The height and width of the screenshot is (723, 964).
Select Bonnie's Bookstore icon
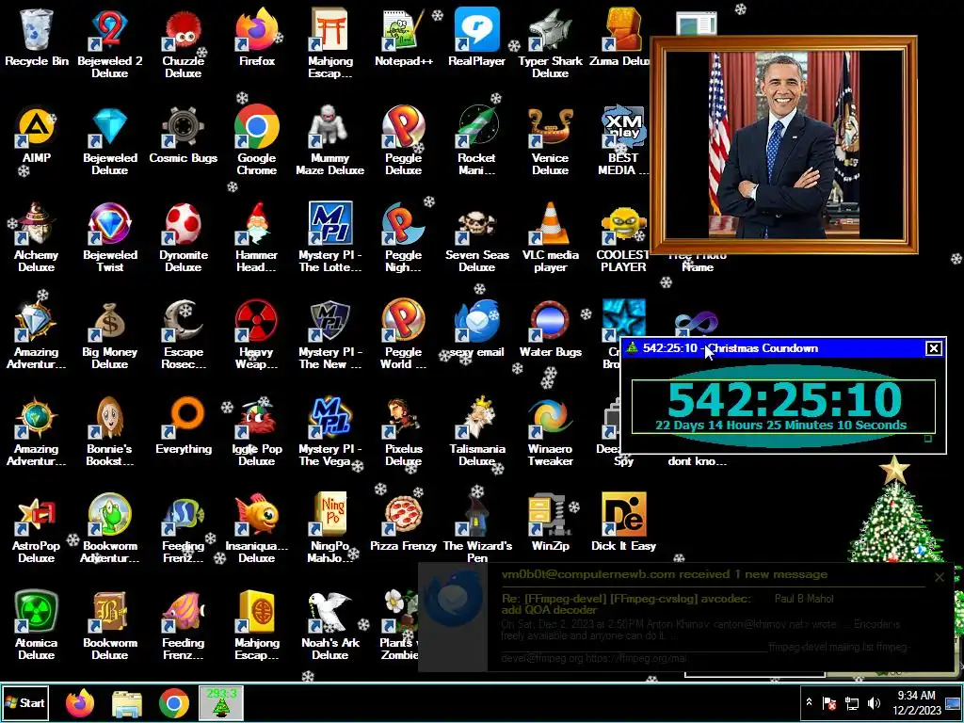tap(109, 430)
